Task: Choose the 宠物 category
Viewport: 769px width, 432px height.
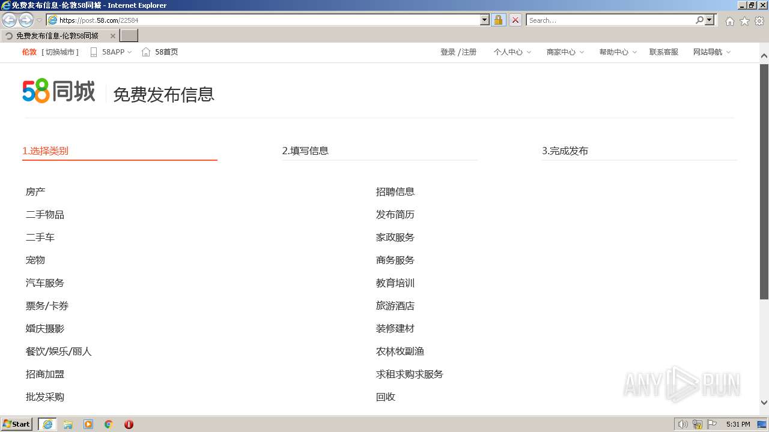Action: tap(35, 260)
